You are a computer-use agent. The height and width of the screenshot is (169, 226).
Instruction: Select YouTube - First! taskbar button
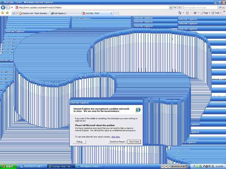click(x=61, y=166)
